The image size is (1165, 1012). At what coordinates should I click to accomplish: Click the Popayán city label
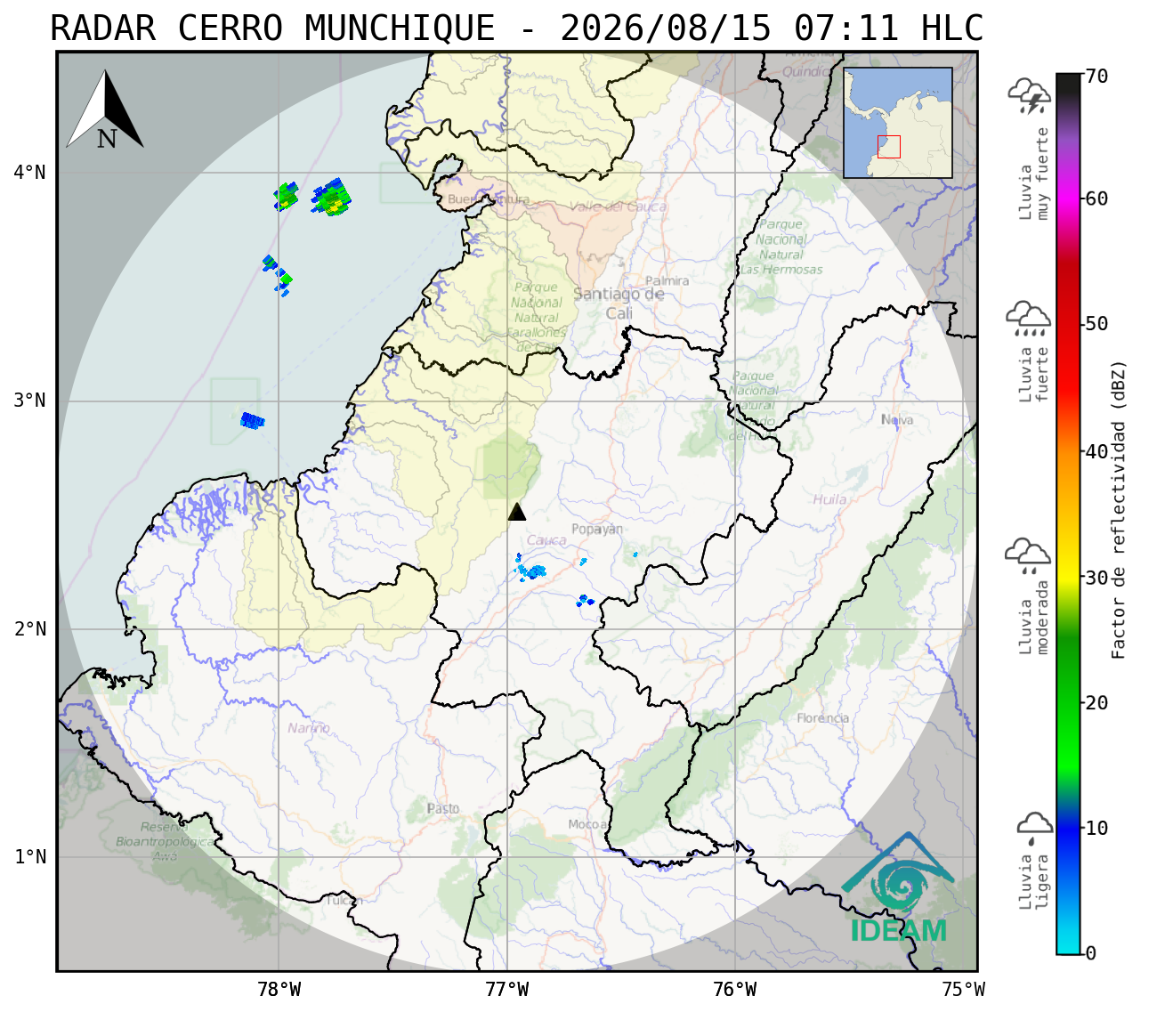click(x=597, y=529)
